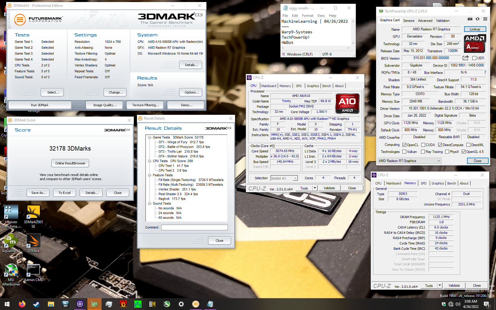The image size is (496, 310).
Task: Open the Tools dropdown arrow in CPU-Z CPU window
Action: [x=315, y=188]
